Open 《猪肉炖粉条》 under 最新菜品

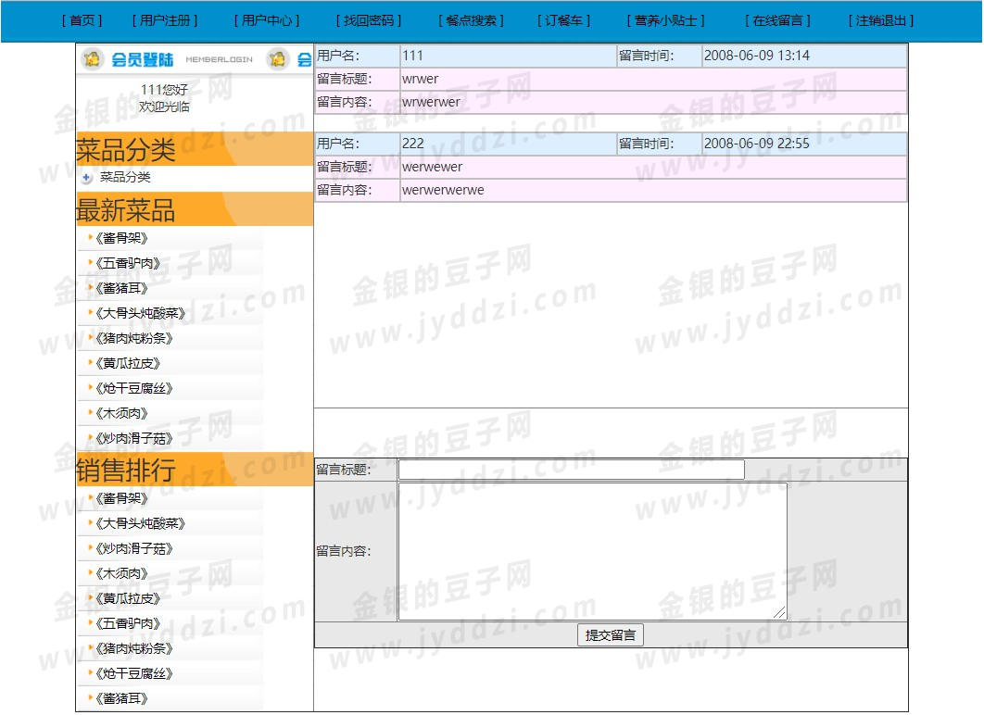point(133,339)
